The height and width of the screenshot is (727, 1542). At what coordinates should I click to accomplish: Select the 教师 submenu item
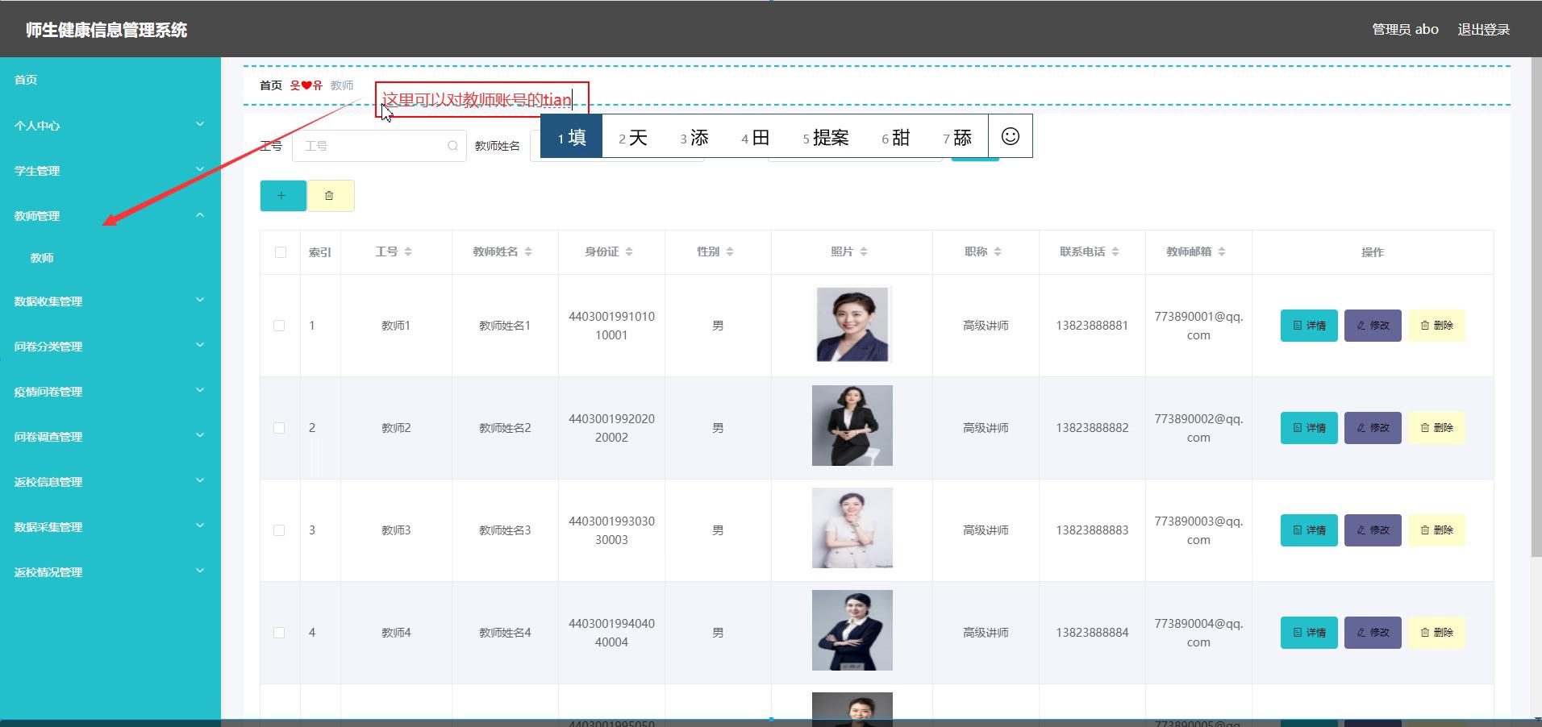[x=42, y=258]
